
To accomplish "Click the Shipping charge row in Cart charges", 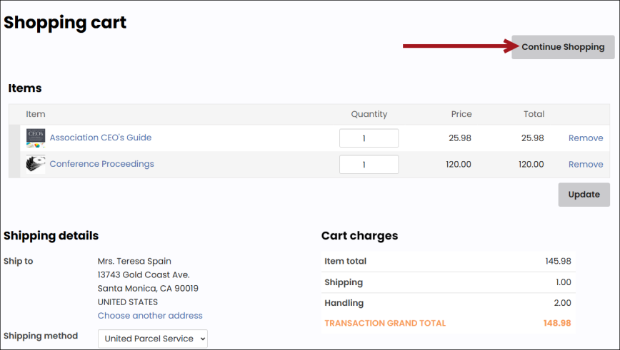I will click(447, 282).
